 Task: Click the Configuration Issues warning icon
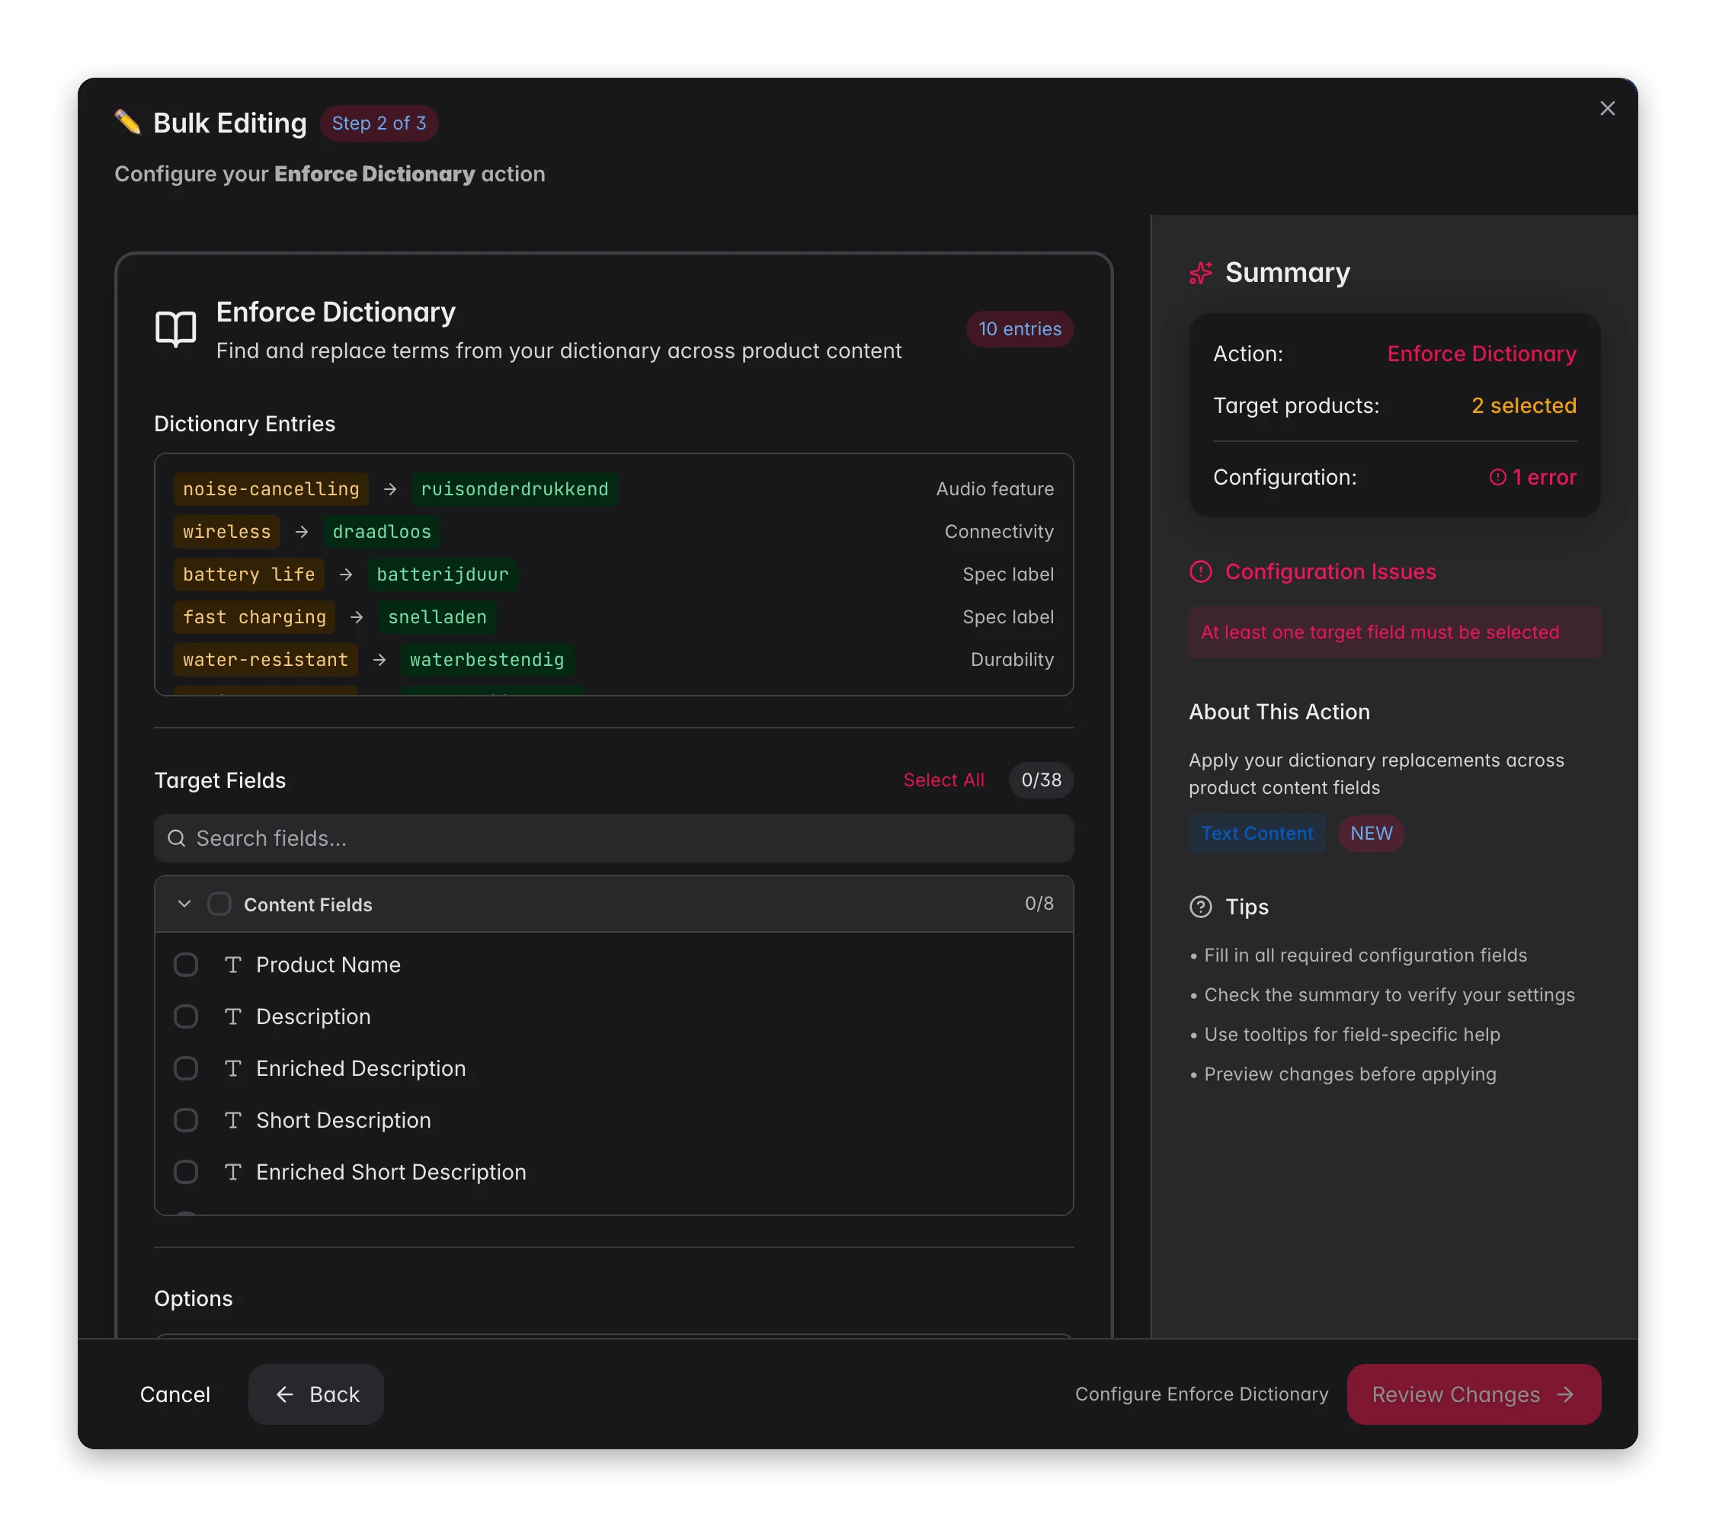pos(1201,571)
